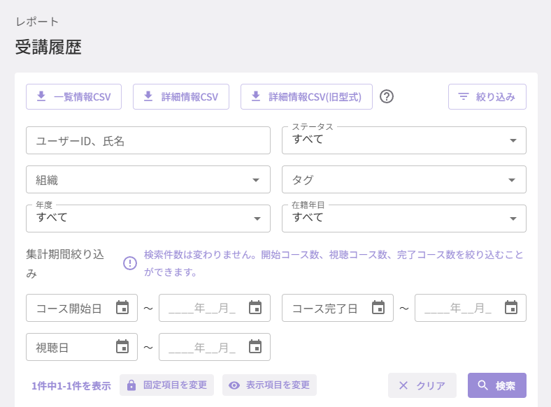Click the 1件中1-1件を表示 text
The image size is (551, 407).
pos(71,386)
